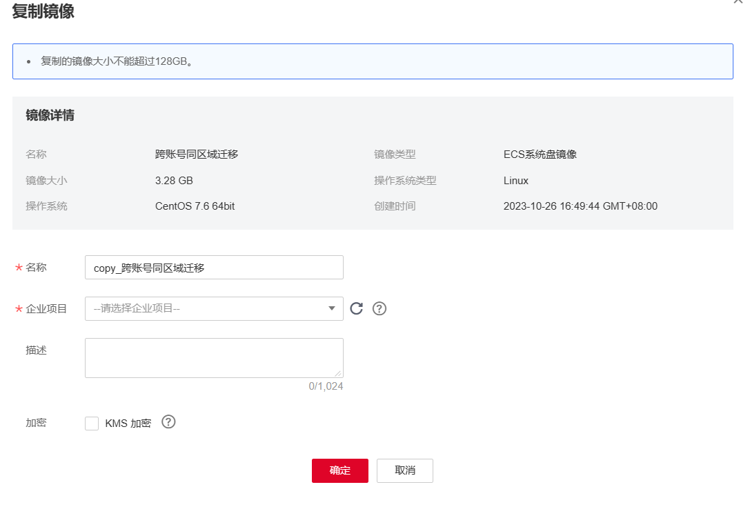
Task: Click the 操作系统类型 label
Action: (405, 181)
